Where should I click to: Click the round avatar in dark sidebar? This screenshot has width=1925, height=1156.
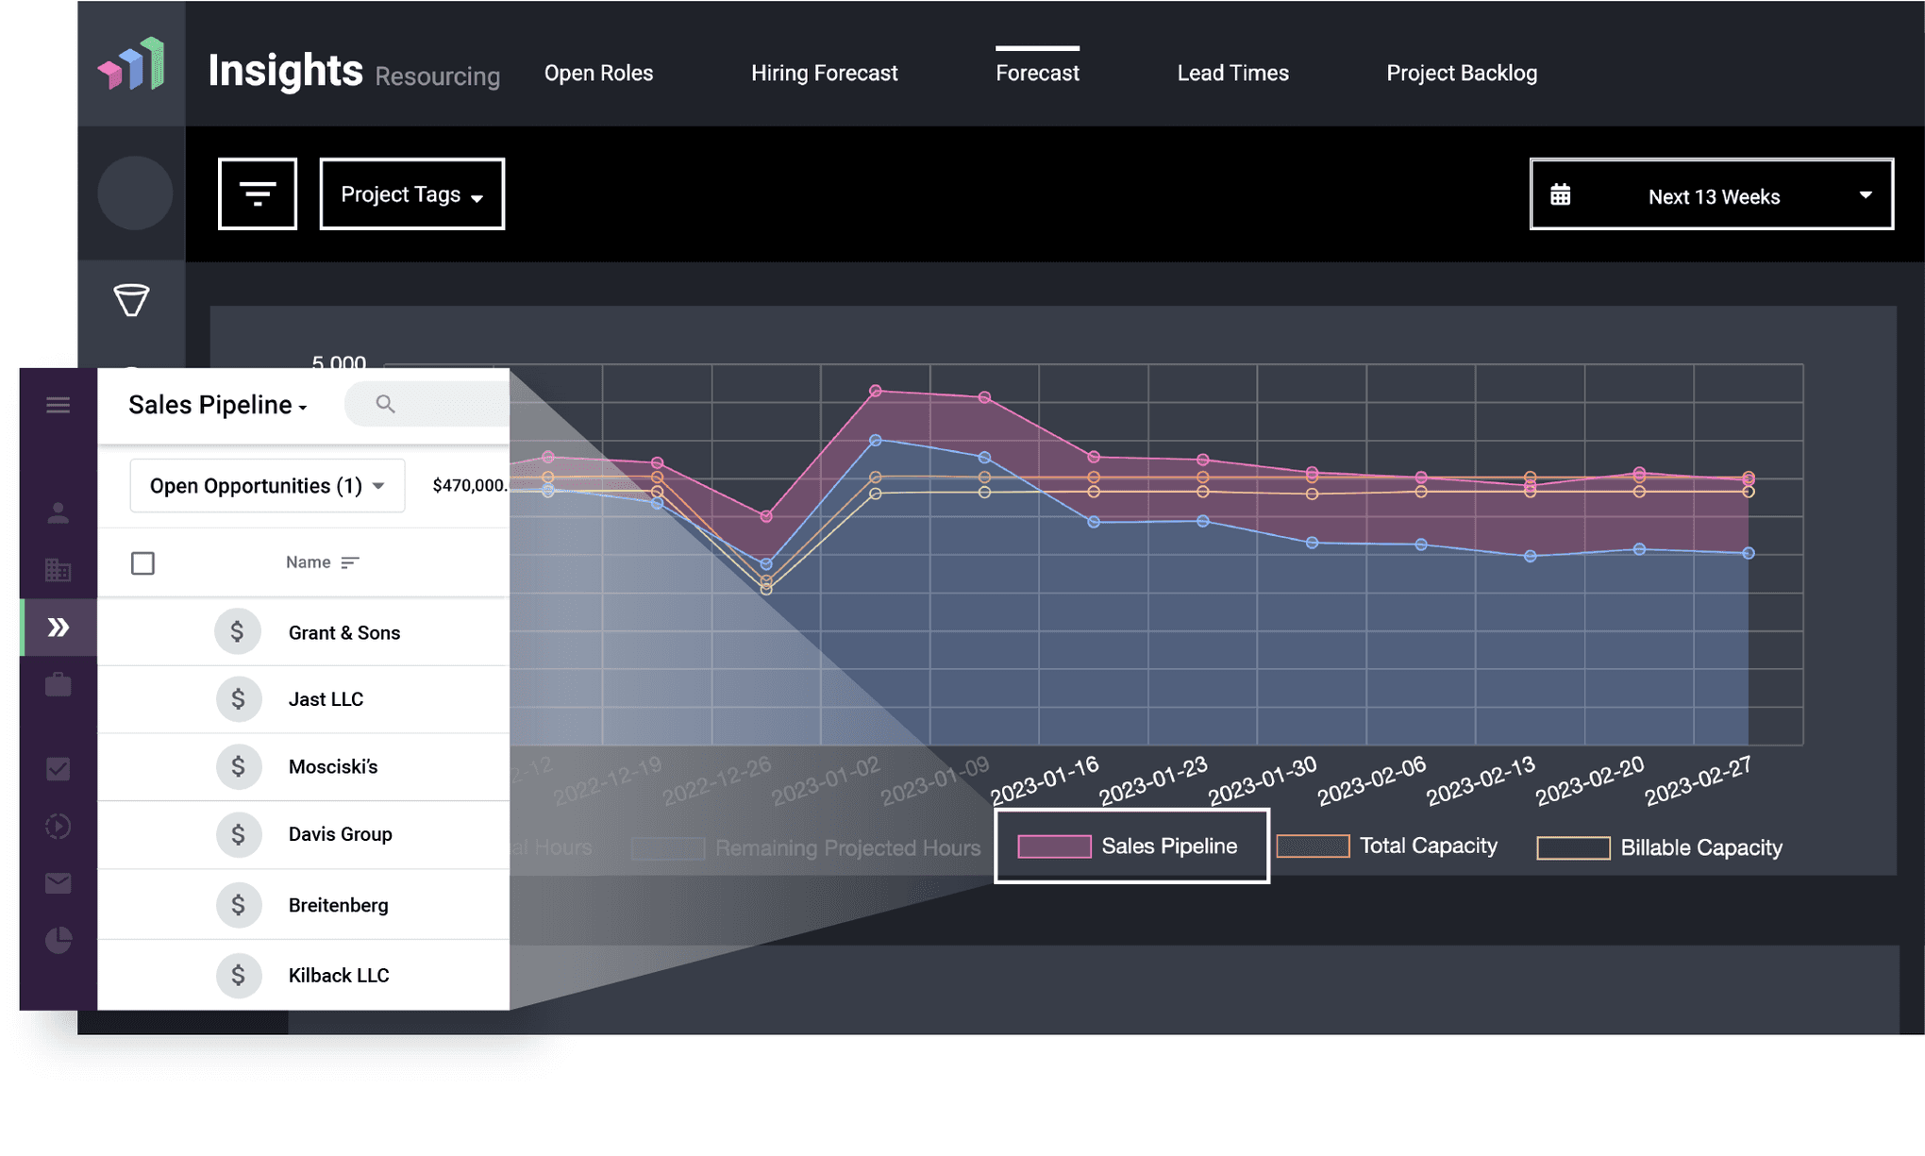135,193
